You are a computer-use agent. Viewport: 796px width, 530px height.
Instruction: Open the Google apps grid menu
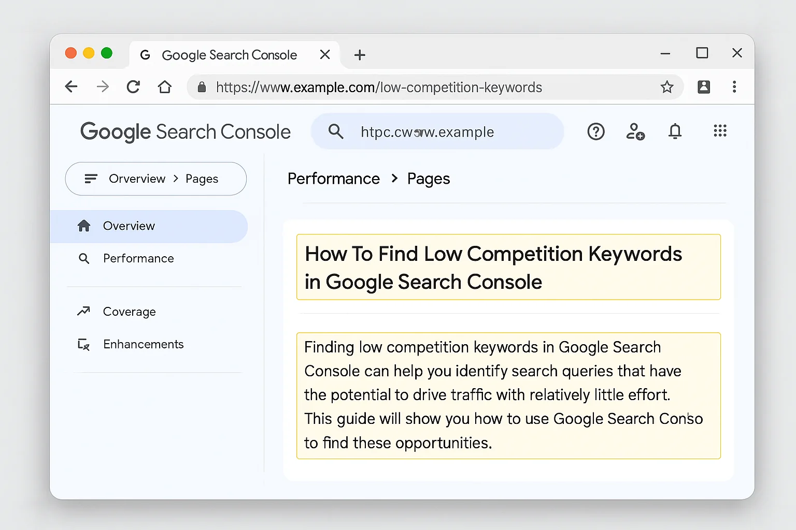(720, 131)
